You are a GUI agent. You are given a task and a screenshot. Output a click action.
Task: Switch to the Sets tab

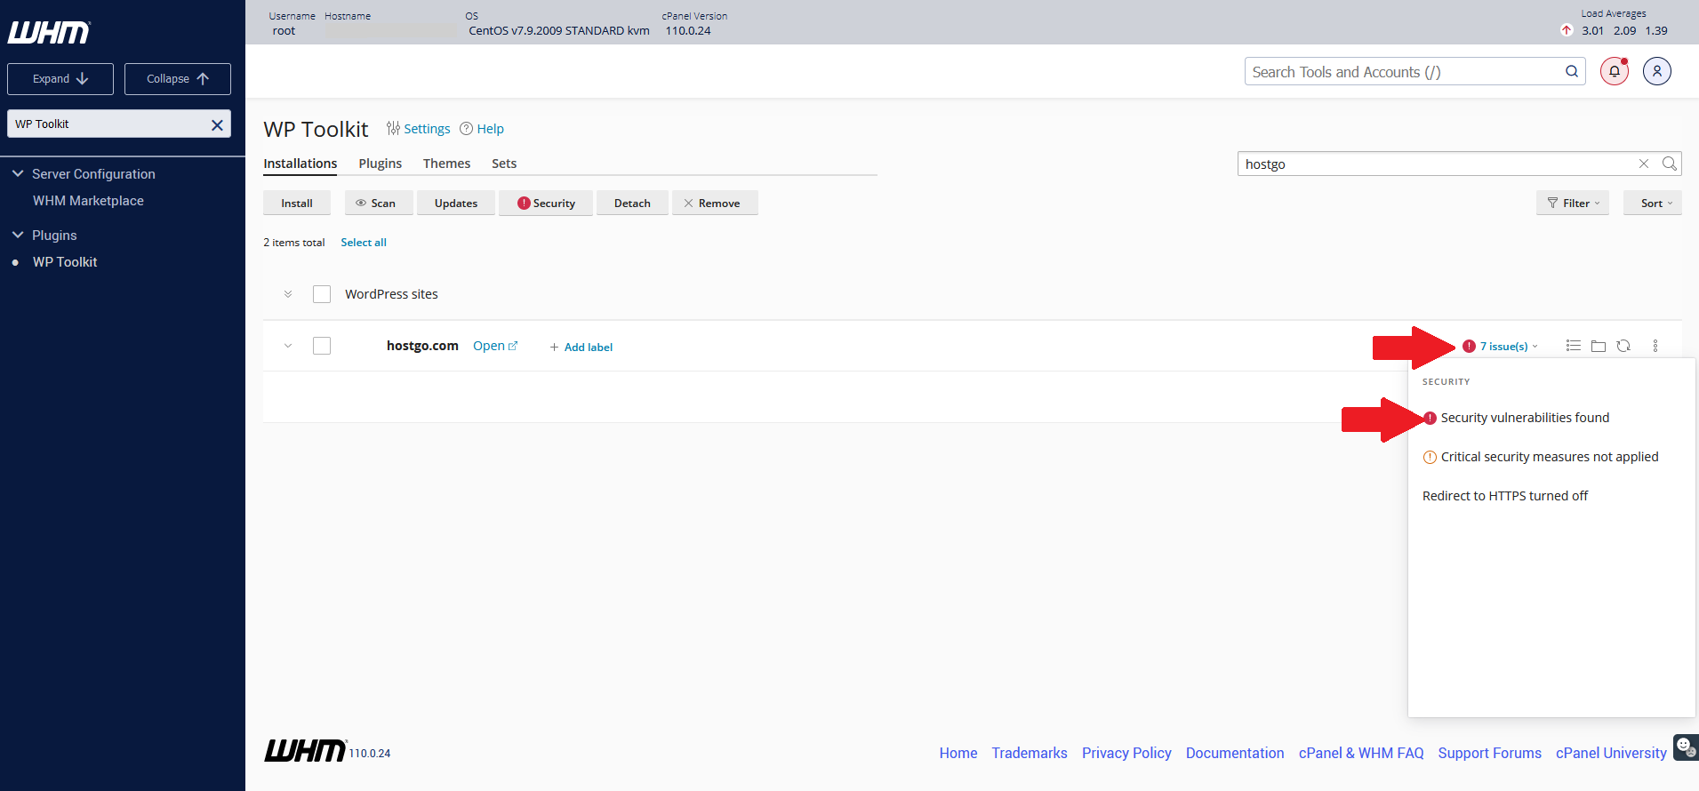504,164
